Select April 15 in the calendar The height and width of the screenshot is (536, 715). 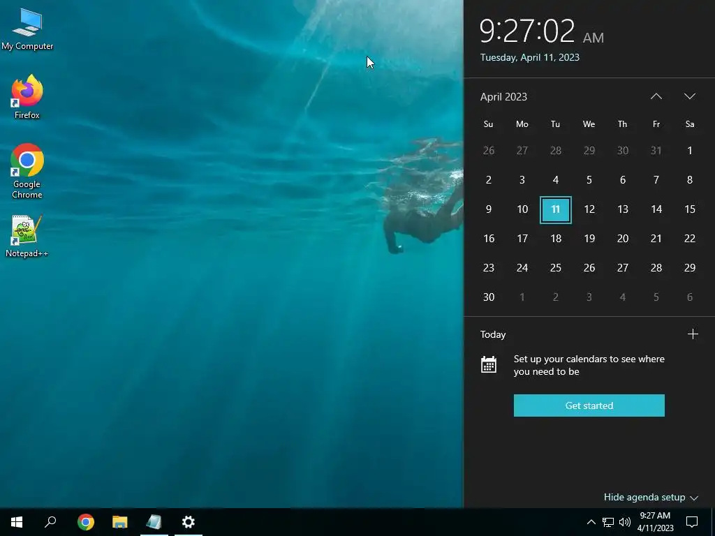690,209
